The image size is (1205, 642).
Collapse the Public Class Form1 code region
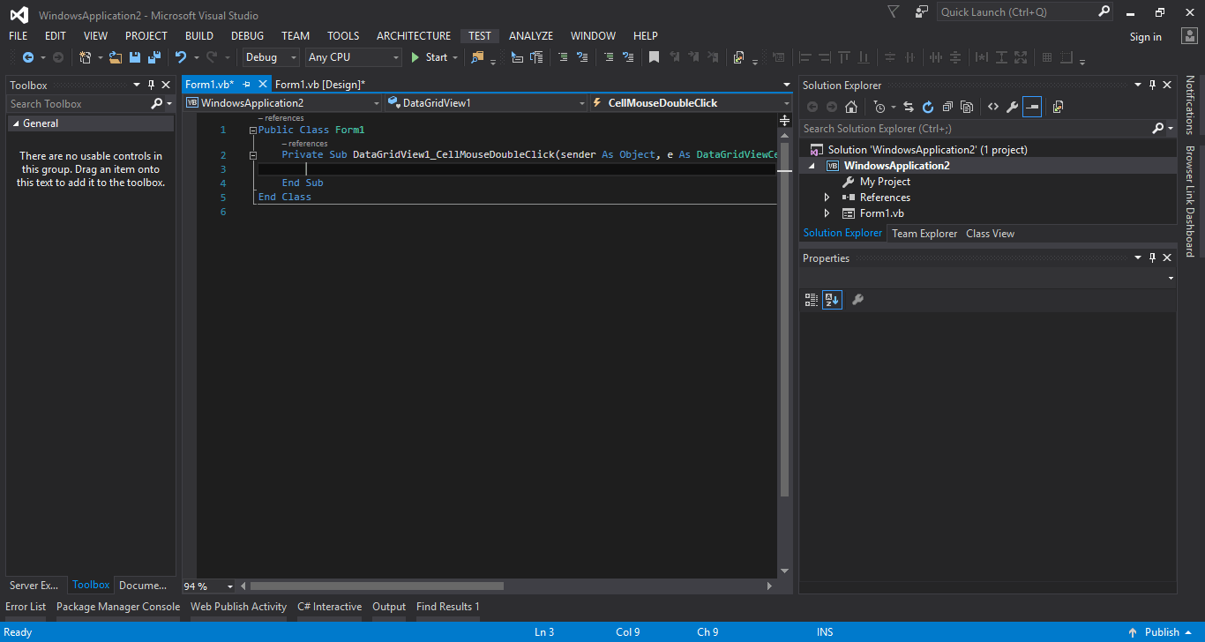coord(252,131)
